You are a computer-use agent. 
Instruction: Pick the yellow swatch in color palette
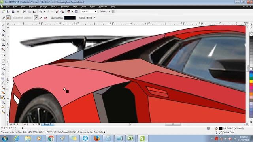pyautogui.click(x=251, y=81)
